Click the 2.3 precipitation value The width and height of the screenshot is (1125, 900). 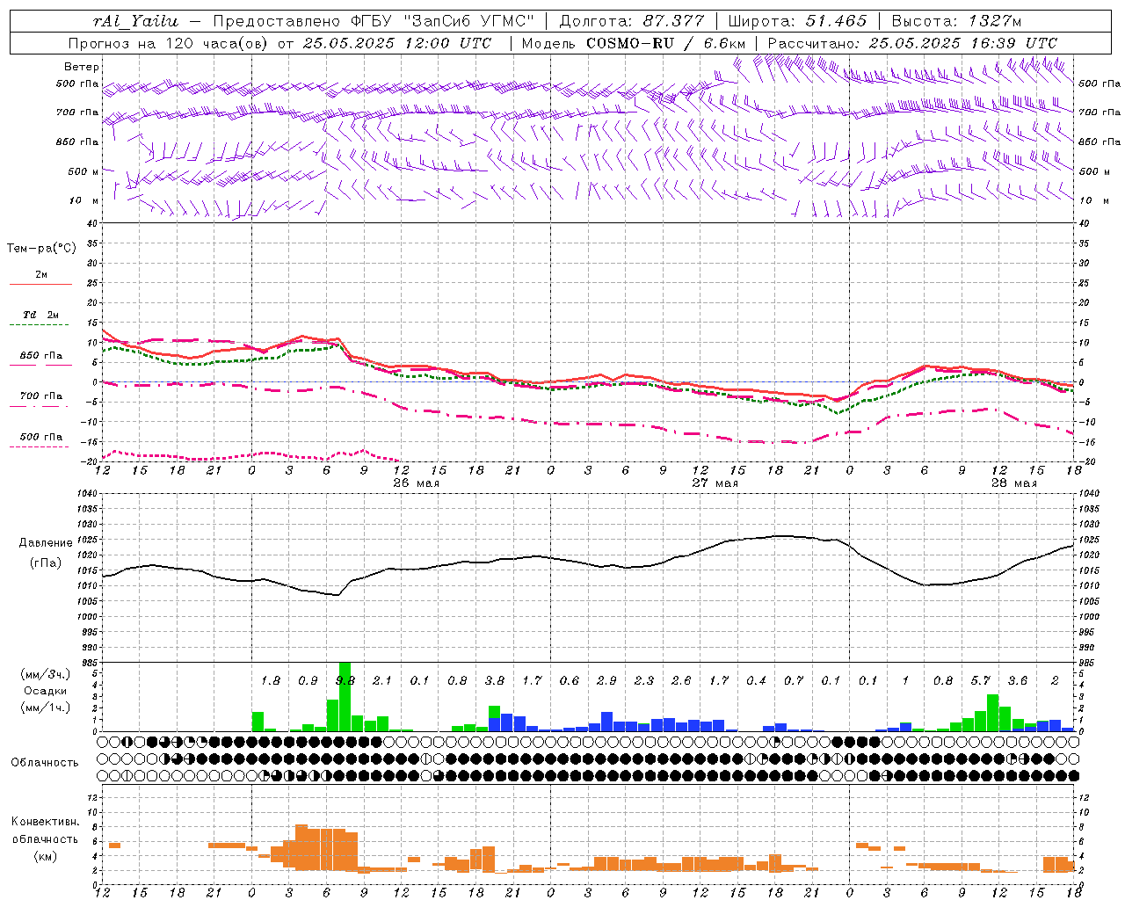click(x=644, y=681)
